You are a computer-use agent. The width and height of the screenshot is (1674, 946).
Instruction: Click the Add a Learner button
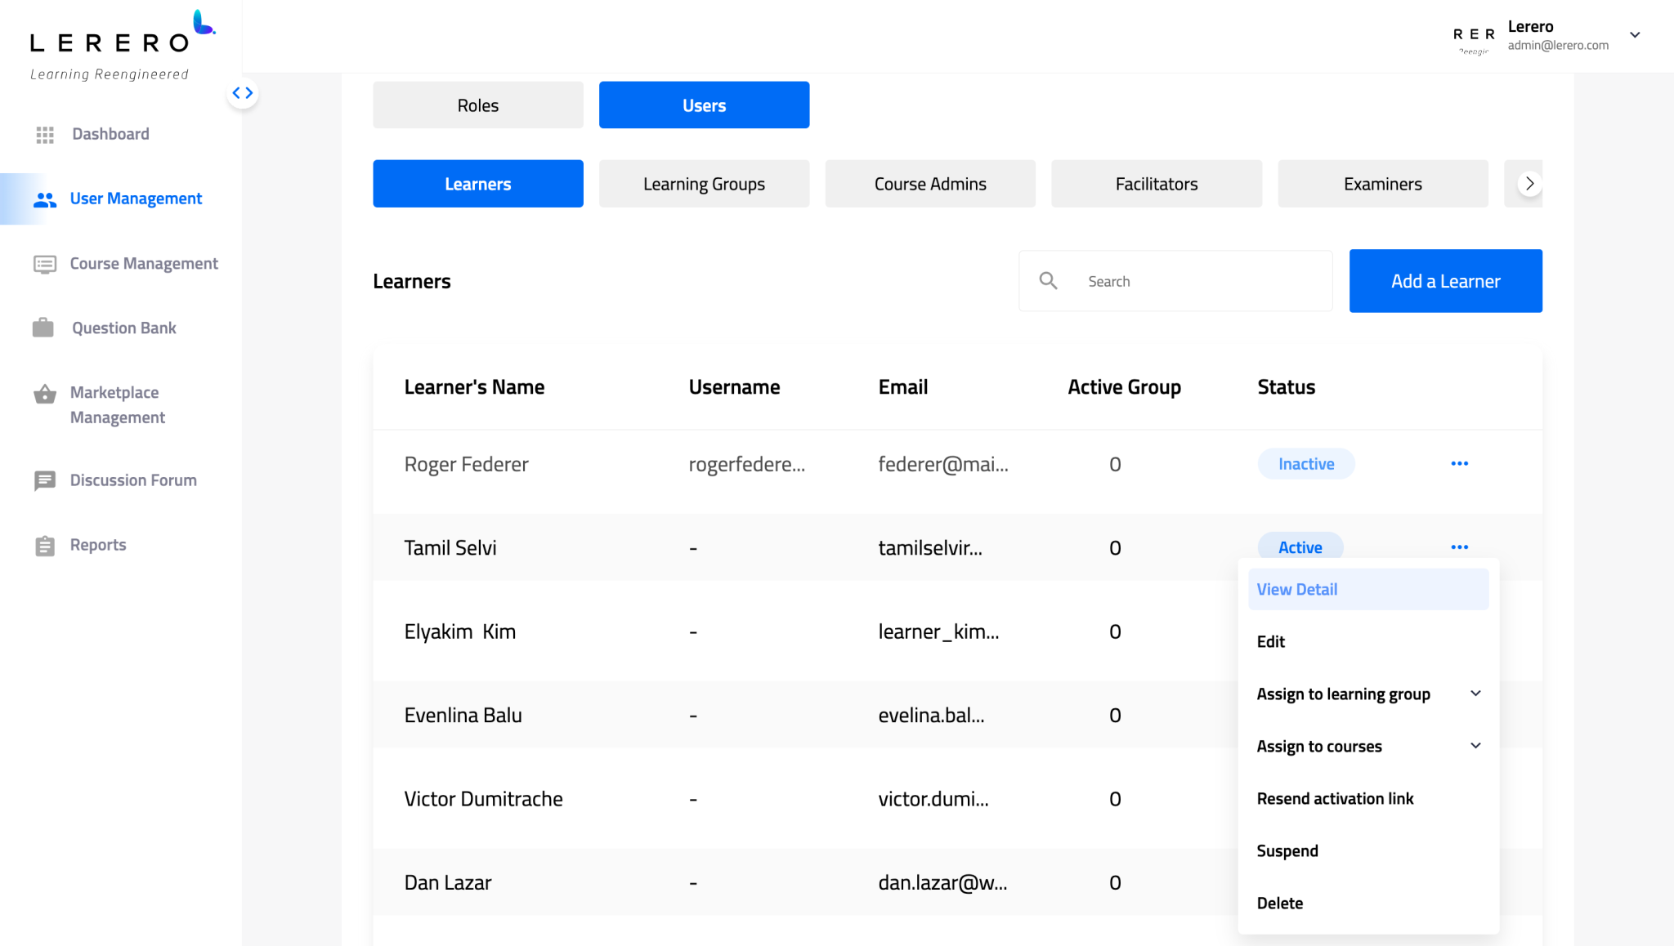(x=1445, y=280)
